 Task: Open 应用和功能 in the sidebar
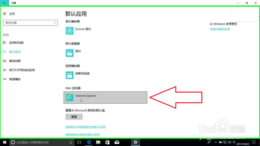pyautogui.click(x=16, y=43)
